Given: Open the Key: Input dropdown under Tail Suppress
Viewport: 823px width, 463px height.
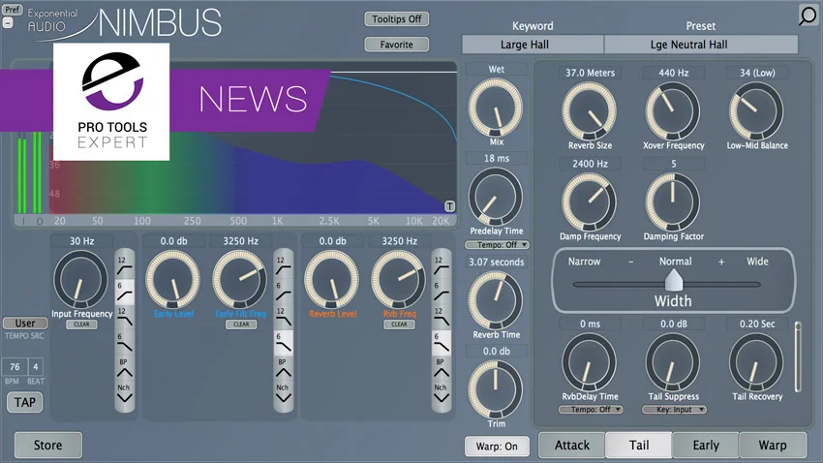Looking at the screenshot, I should [674, 410].
